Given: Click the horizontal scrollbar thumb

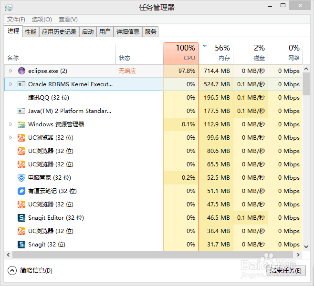Looking at the screenshot, I should [153, 255].
